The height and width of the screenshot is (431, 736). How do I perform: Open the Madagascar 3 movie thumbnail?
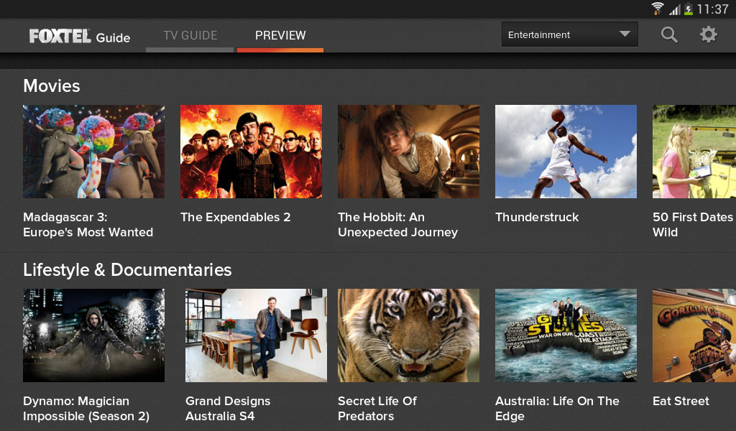94,152
